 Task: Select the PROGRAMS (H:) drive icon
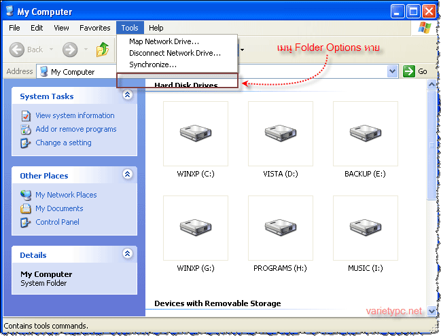281,228
